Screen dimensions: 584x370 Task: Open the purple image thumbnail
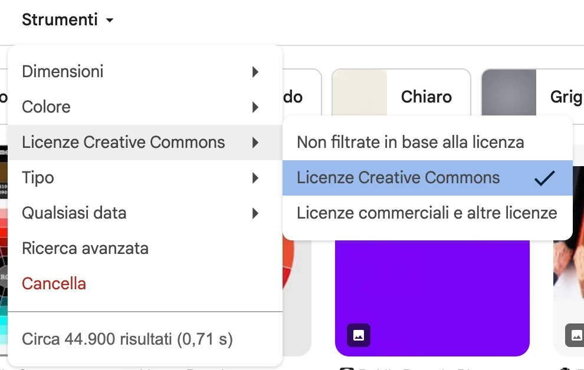(x=432, y=298)
